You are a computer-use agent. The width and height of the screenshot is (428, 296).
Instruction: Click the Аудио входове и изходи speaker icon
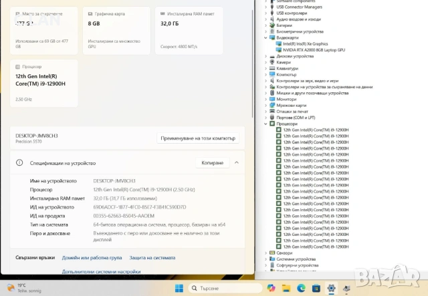(x=272, y=19)
